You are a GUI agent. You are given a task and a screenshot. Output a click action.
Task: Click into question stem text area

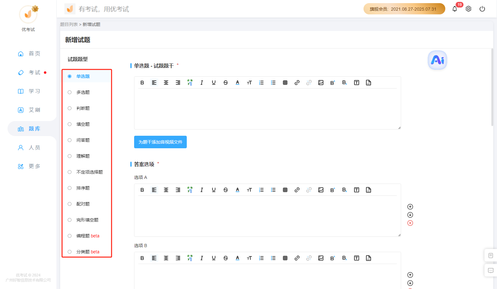click(x=267, y=109)
